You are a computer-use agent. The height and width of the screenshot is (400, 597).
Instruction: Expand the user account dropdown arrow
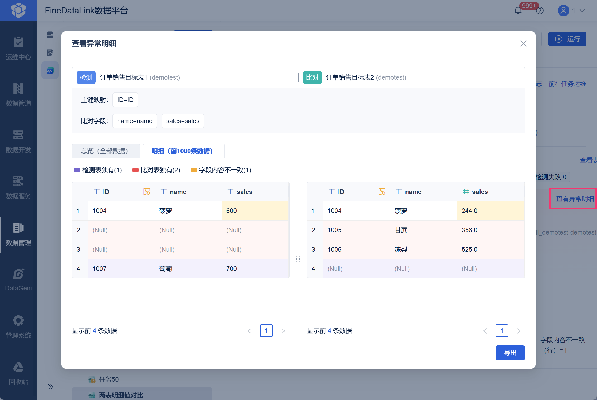[583, 11]
